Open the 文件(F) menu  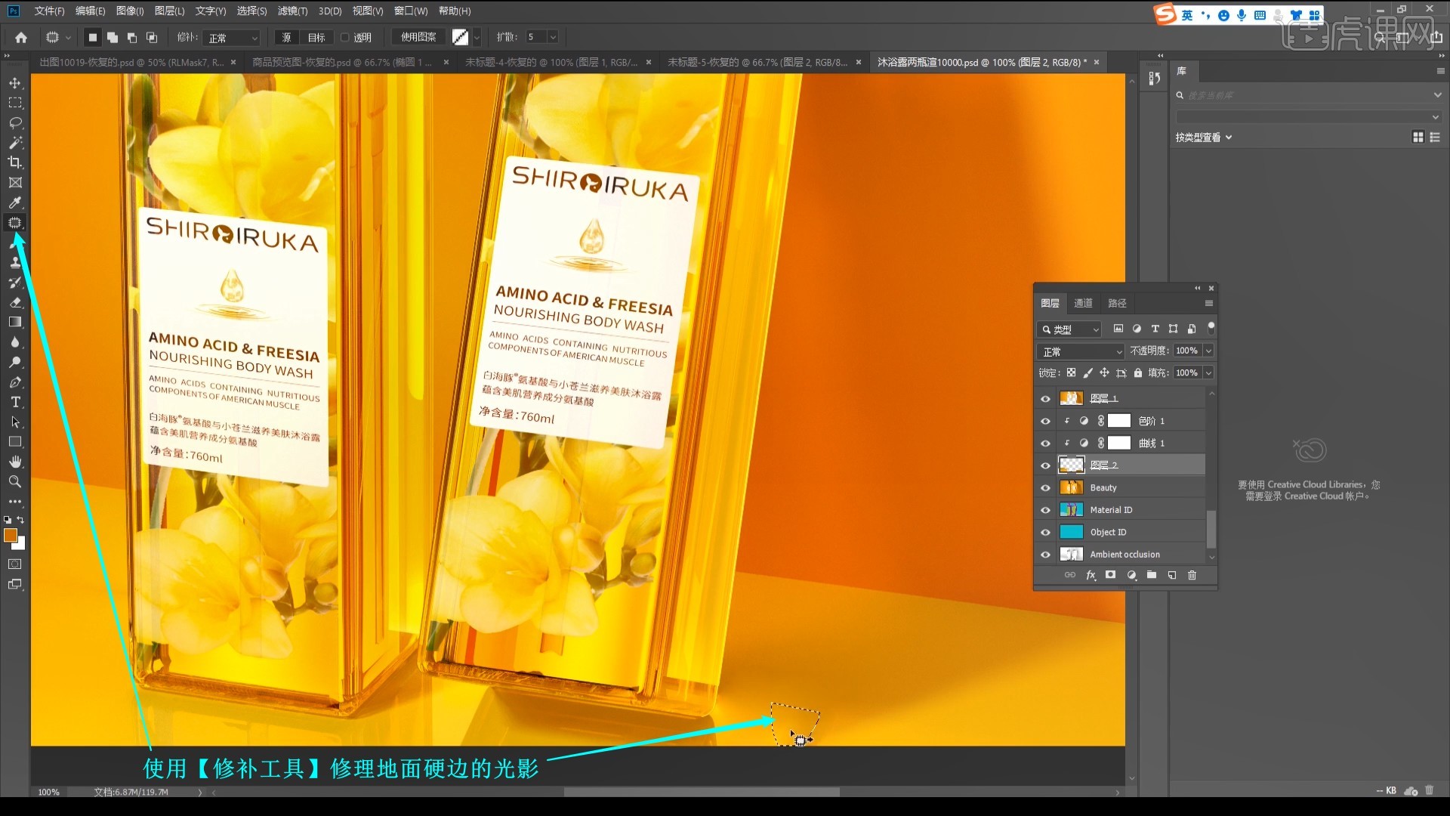pos(49,11)
